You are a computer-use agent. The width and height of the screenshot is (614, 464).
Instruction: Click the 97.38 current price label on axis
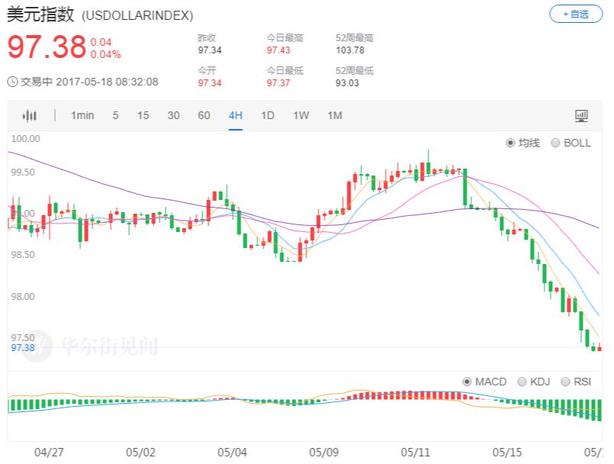(x=23, y=348)
